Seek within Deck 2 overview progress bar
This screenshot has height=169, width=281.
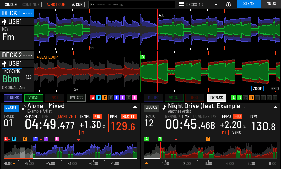211,158
